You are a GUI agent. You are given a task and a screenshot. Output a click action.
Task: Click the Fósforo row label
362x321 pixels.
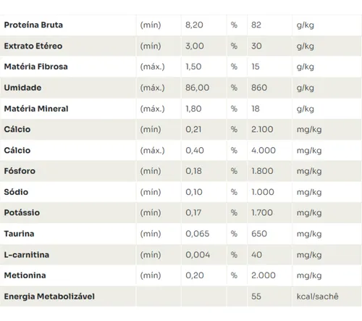tap(20, 171)
